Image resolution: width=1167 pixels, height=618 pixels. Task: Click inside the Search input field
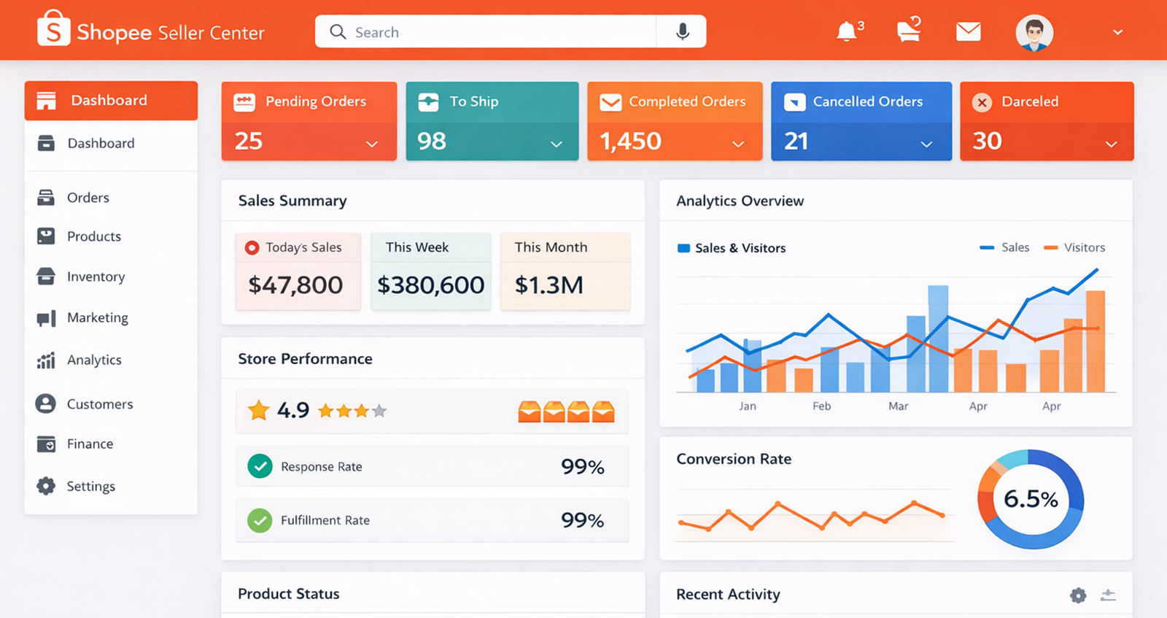(496, 32)
